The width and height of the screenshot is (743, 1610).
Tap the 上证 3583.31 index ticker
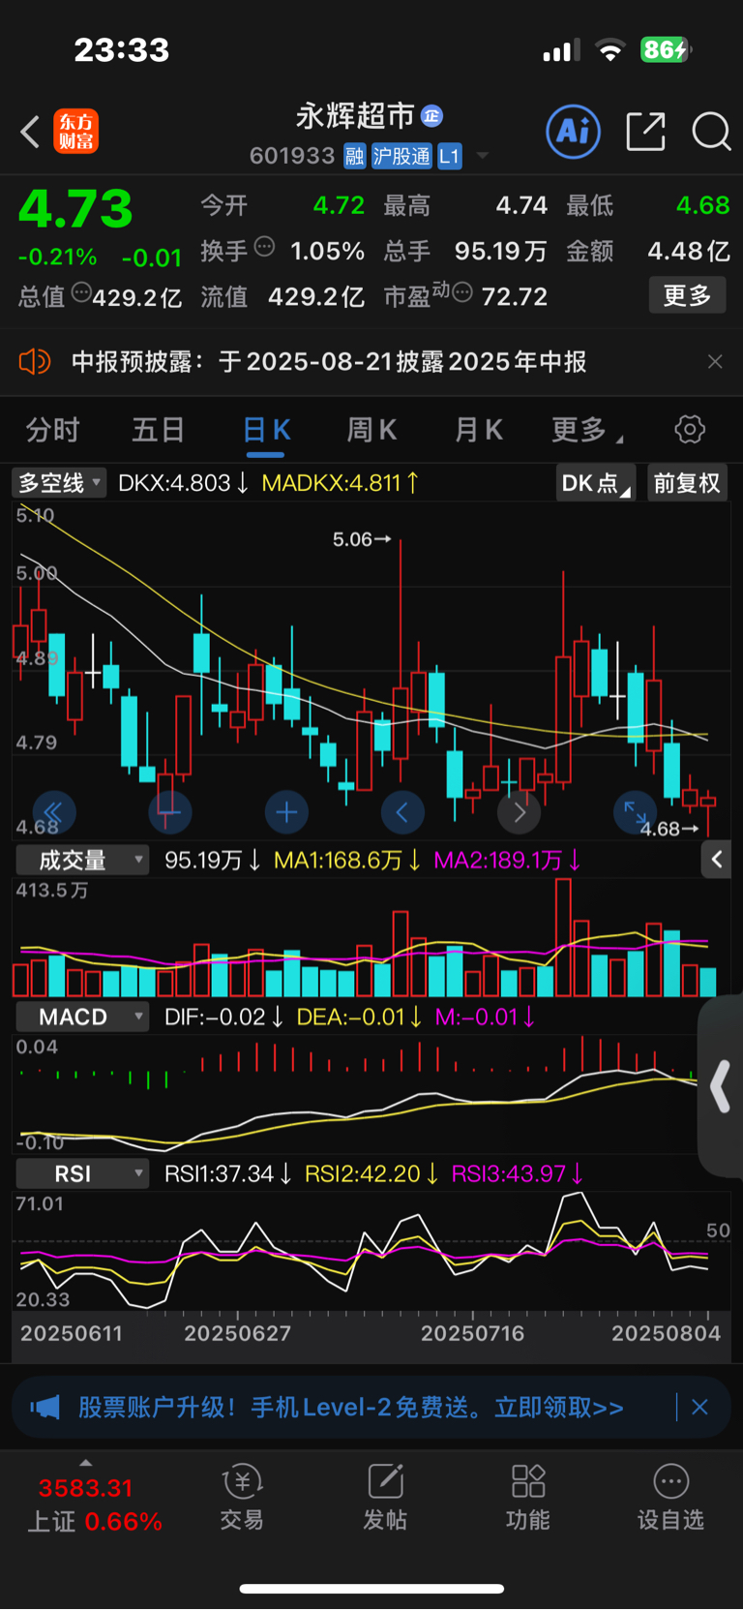[94, 1504]
